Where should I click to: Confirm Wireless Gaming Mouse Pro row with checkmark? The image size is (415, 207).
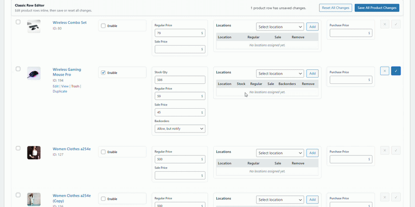pos(396,71)
